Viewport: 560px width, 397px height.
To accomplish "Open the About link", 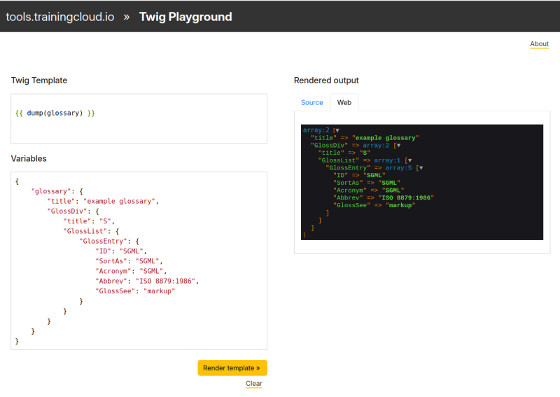I will (539, 44).
